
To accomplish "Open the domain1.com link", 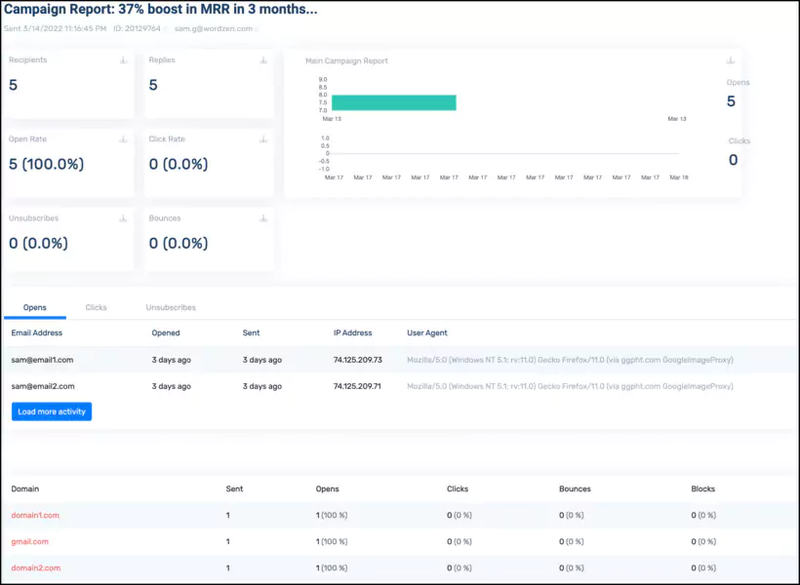I will coord(35,515).
